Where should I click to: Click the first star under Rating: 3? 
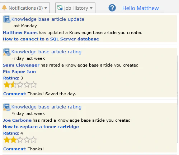7,84
